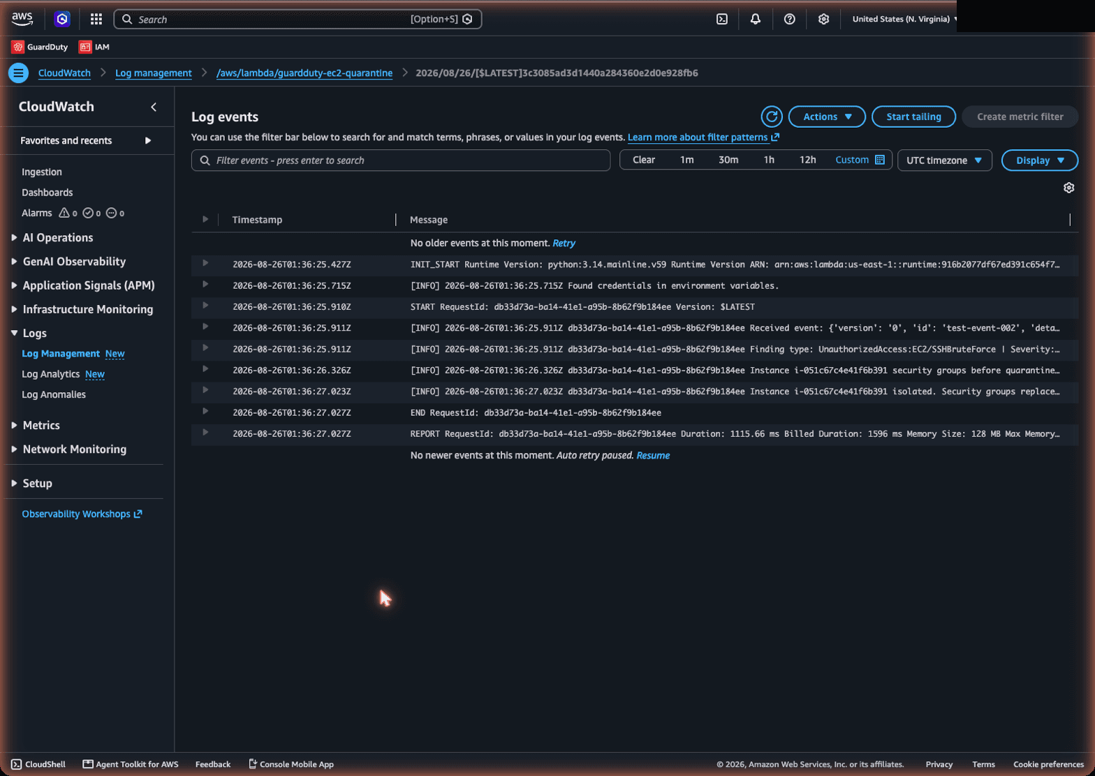Expand the START RequestId log row
This screenshot has height=776, width=1095.
point(205,305)
